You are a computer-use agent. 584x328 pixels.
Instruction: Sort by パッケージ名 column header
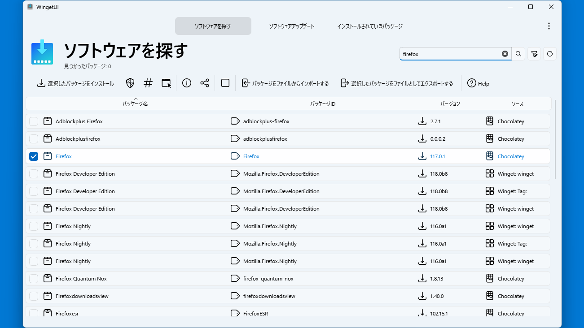(135, 104)
